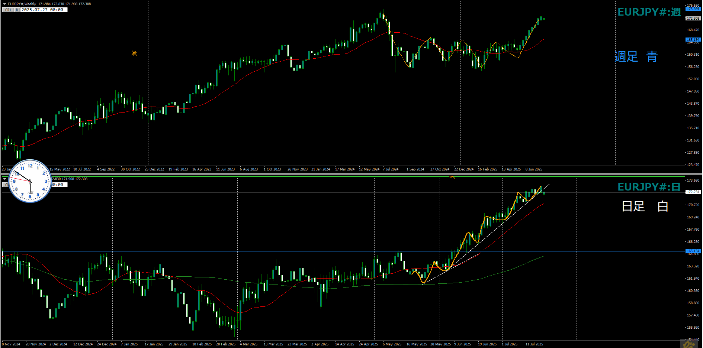
Task: Click the 175.369 price label on the weekly axis
Action: click(x=693, y=9)
